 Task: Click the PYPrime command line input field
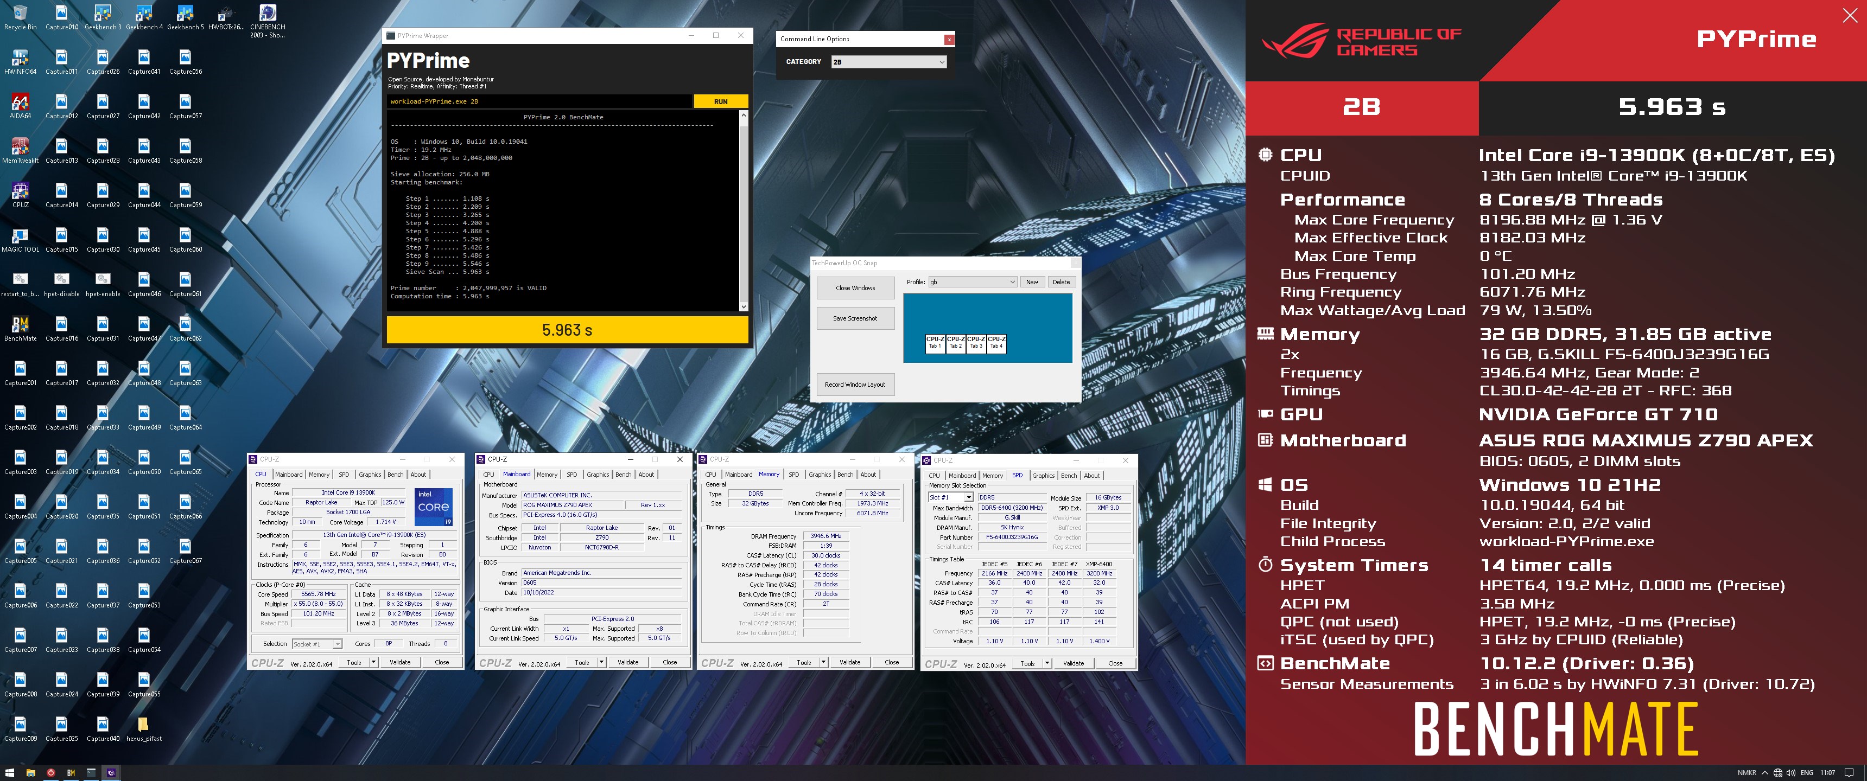(x=539, y=101)
